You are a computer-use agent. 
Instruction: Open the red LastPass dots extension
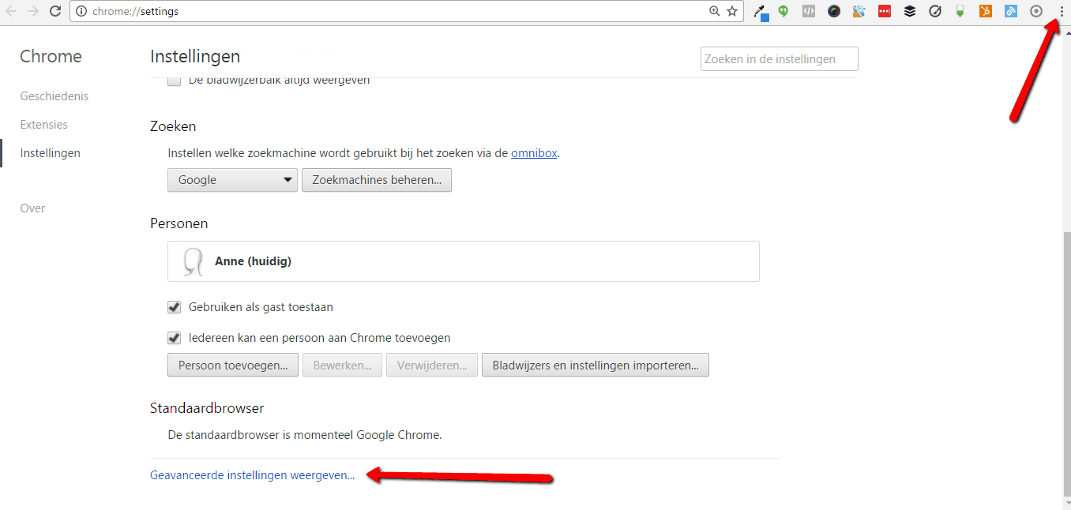[885, 11]
